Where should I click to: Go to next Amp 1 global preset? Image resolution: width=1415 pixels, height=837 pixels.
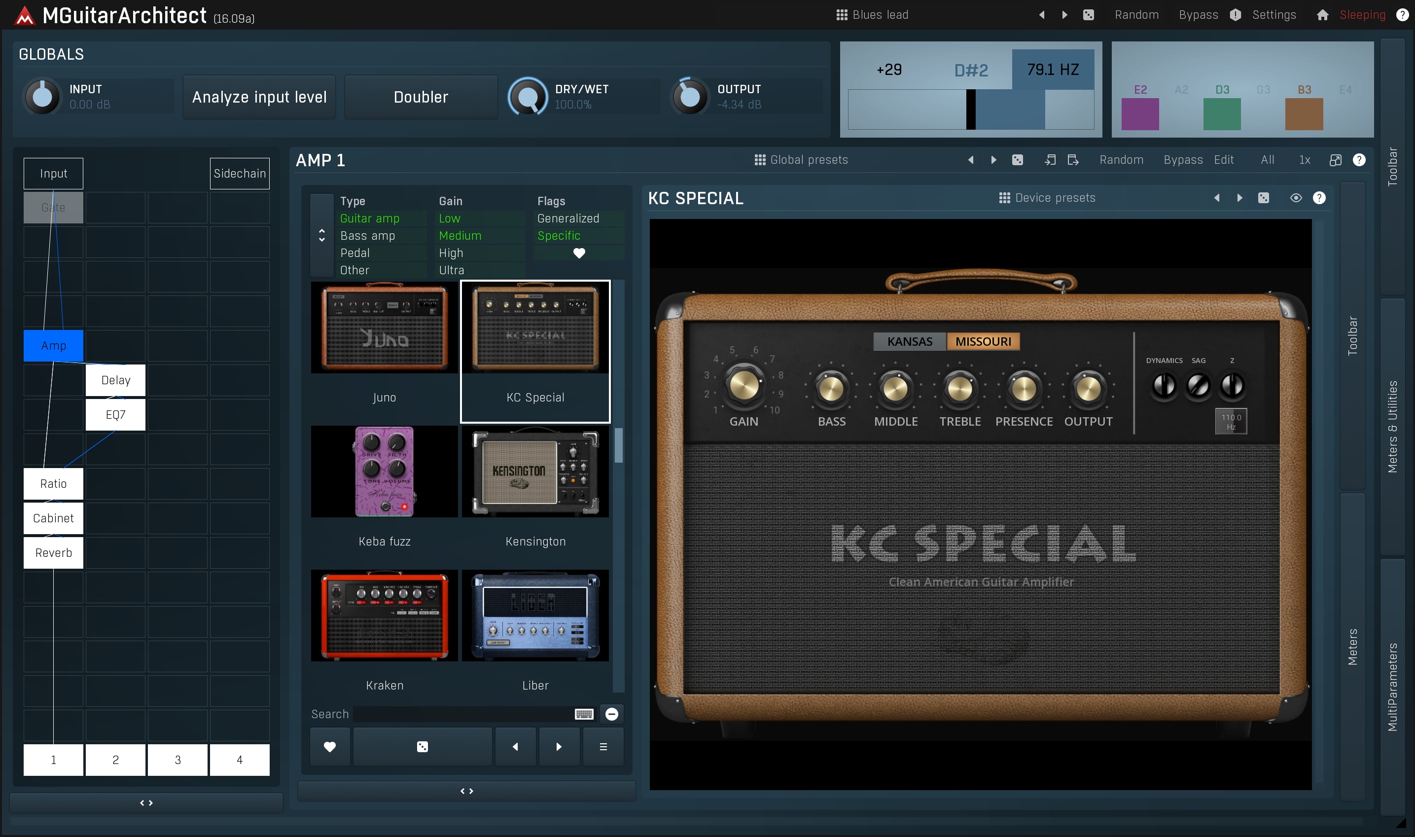pos(993,160)
